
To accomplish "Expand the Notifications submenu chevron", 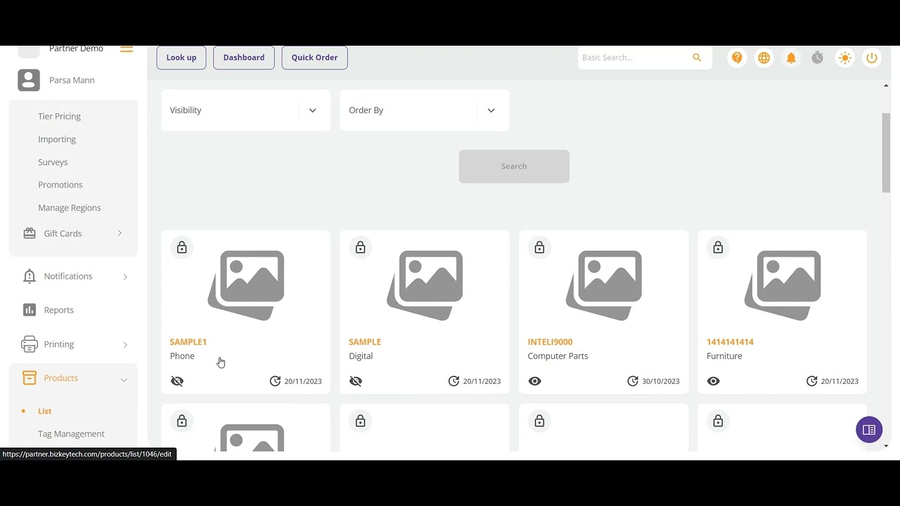I will pyautogui.click(x=125, y=277).
